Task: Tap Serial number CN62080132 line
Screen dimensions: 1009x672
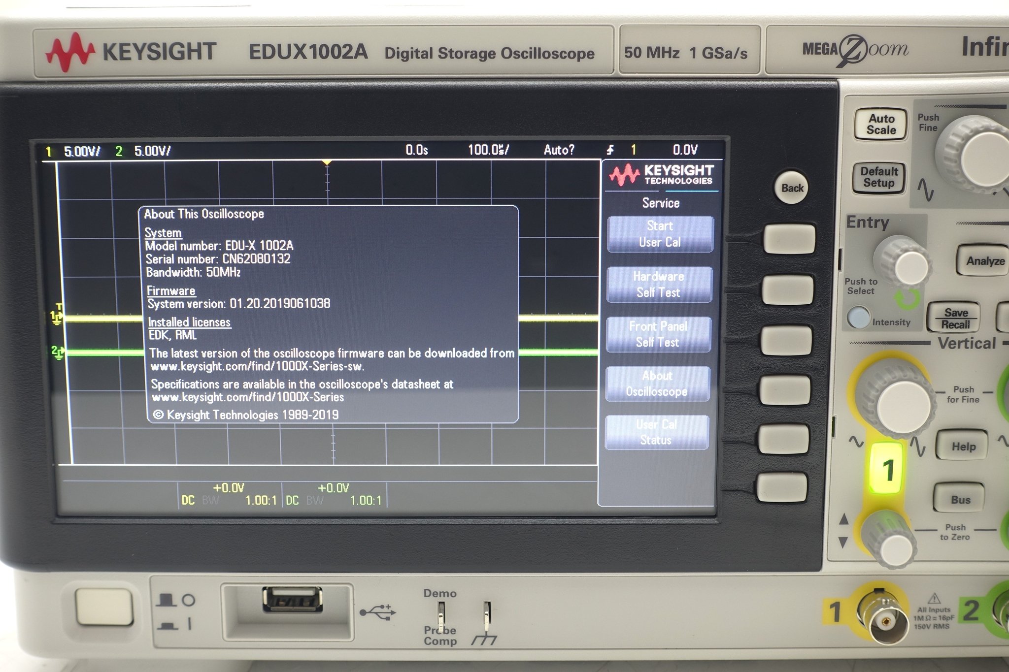Action: click(218, 259)
